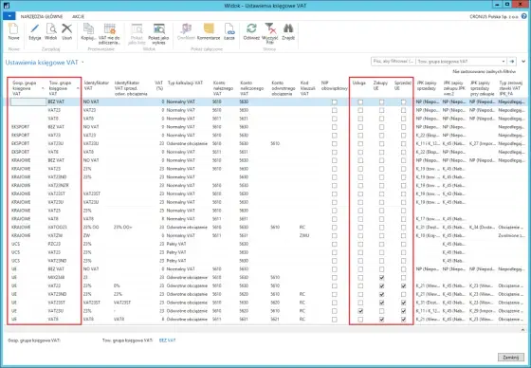Select the PZC23 cell

[54, 244]
